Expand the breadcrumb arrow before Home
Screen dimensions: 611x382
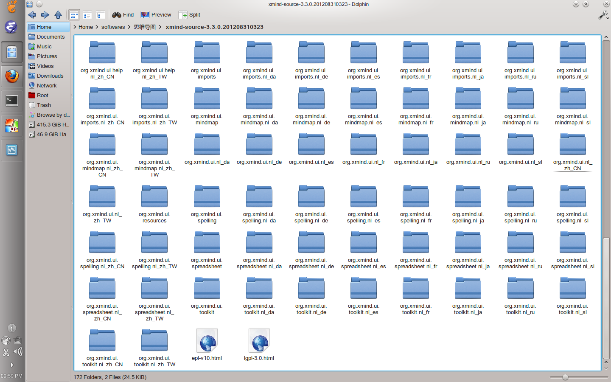click(x=75, y=27)
